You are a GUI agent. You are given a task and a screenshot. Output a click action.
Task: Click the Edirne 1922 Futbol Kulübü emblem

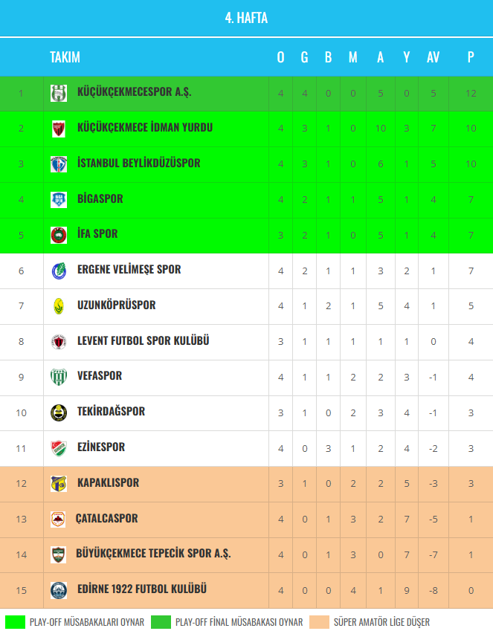pos(59,590)
